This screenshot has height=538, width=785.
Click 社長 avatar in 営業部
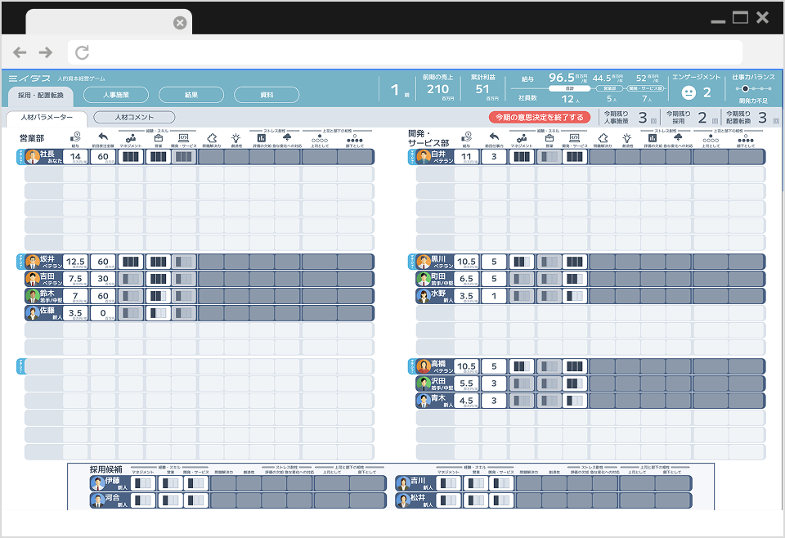(33, 156)
